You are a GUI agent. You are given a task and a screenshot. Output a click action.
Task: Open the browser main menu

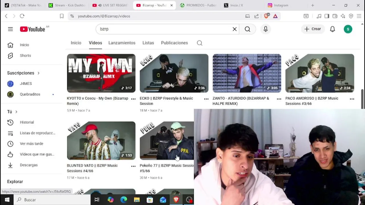tap(359, 16)
